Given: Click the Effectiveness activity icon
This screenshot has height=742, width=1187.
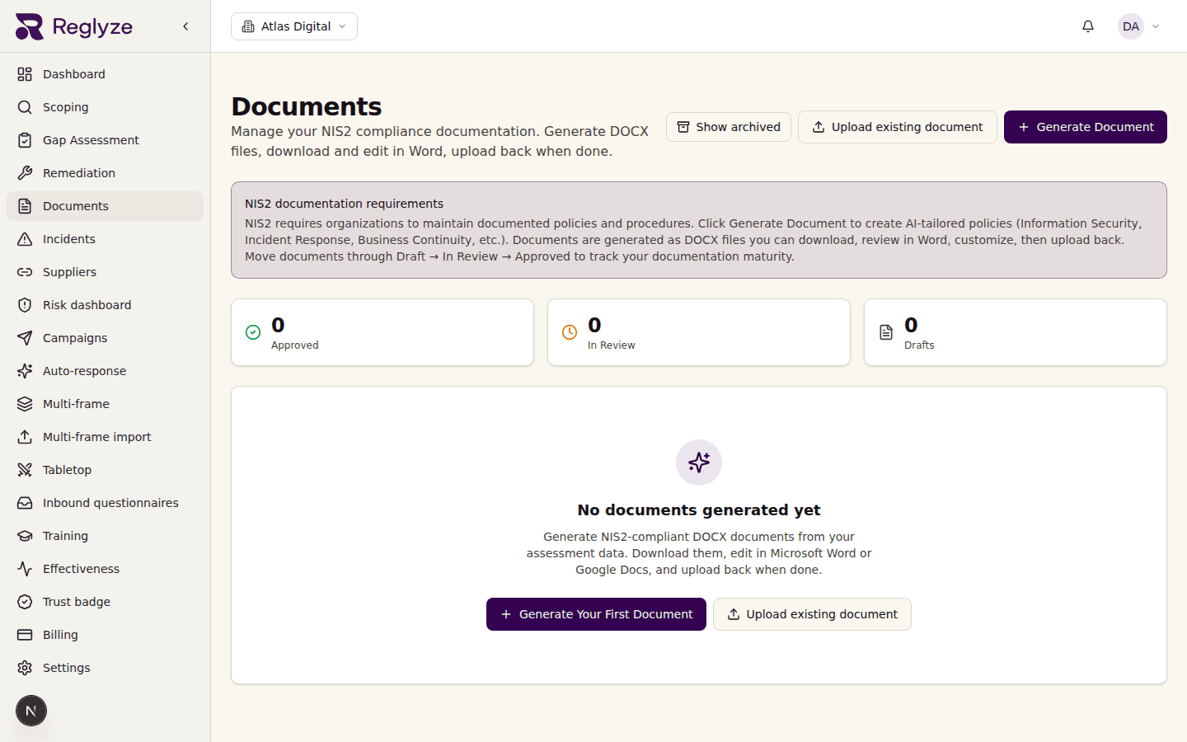Looking at the screenshot, I should 25,569.
